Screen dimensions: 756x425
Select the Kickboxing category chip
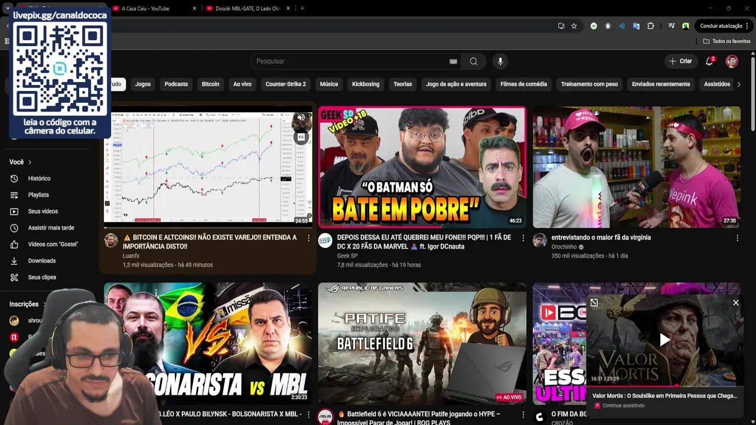coord(366,84)
